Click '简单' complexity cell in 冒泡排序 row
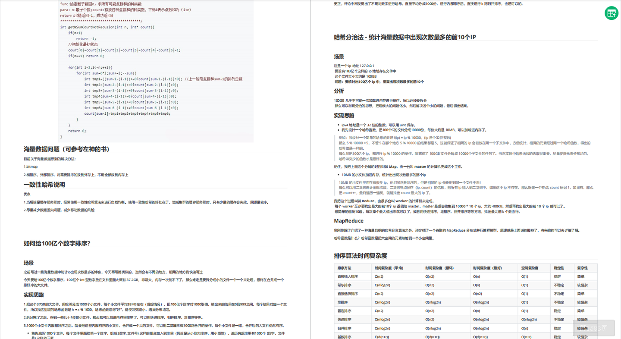621x339 pixels. pyautogui.click(x=581, y=311)
